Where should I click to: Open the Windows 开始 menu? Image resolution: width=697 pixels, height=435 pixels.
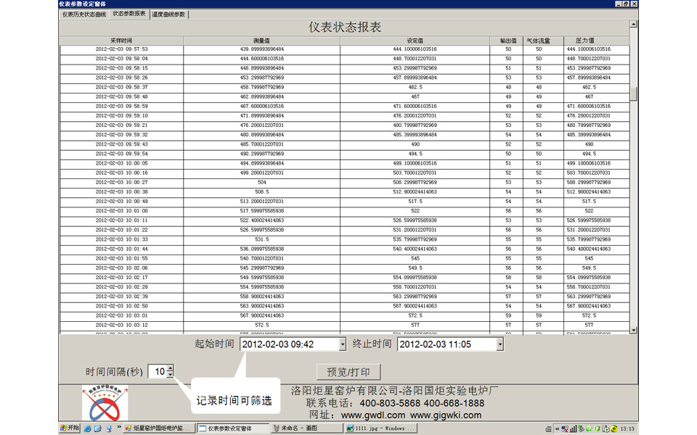69,428
